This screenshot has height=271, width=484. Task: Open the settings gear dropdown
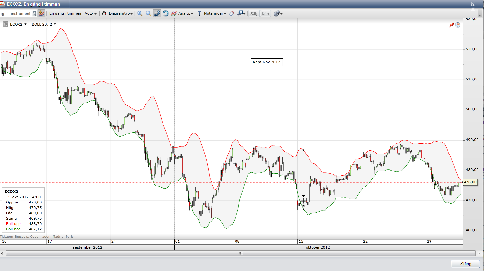pos(278,14)
